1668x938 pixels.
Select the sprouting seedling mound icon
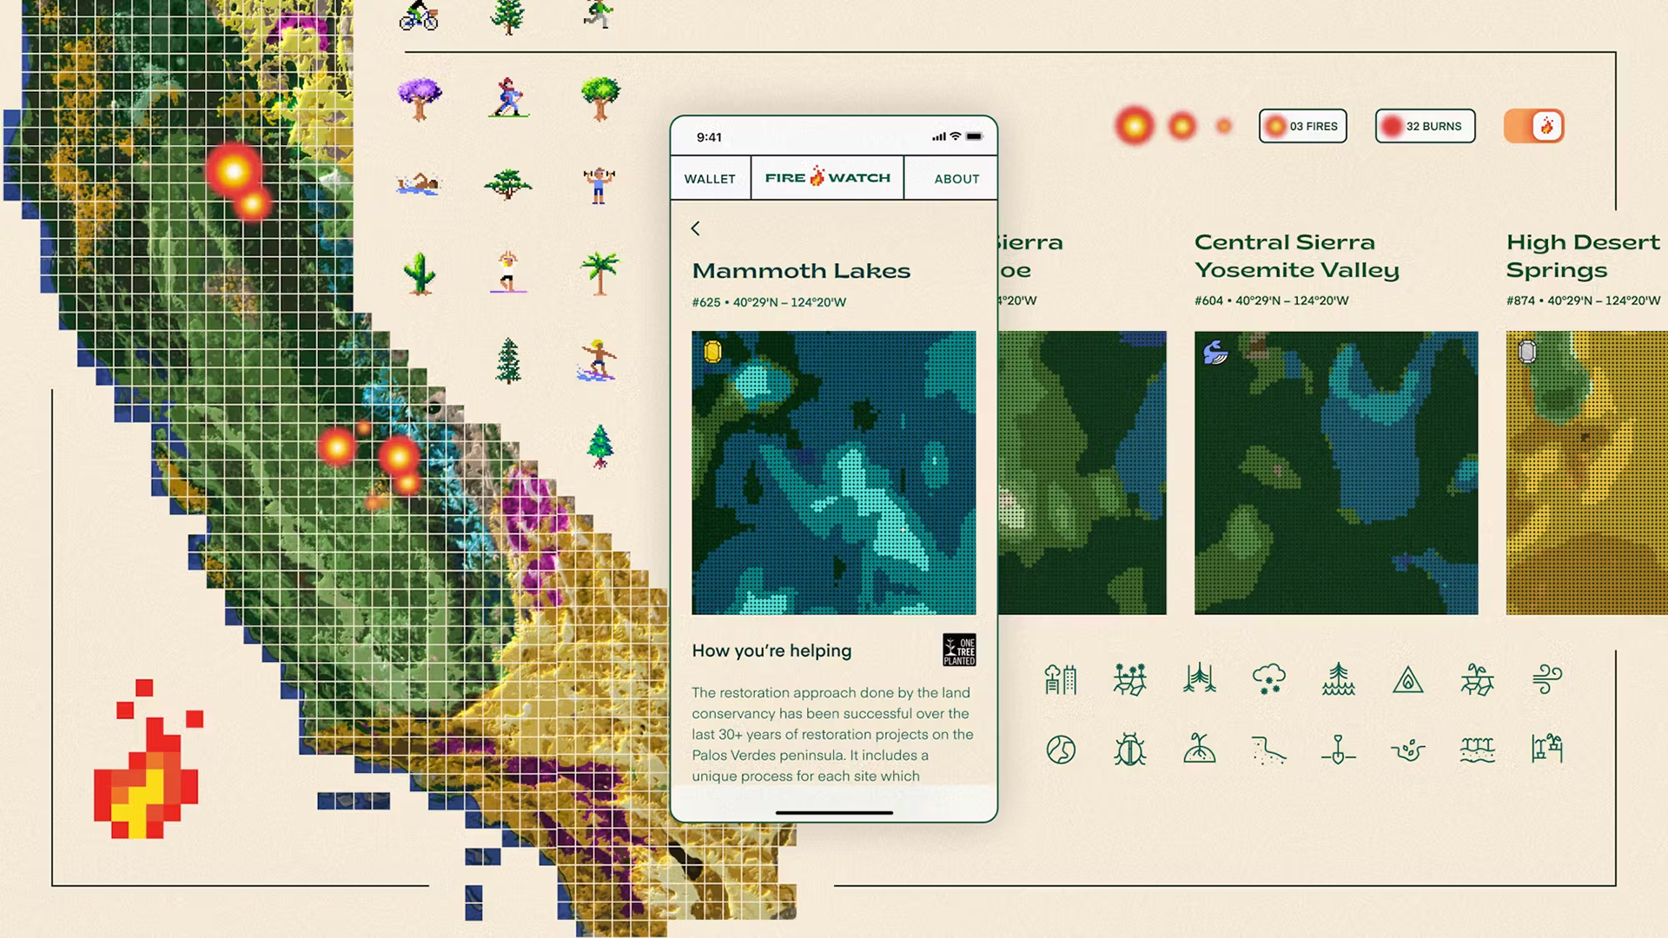pos(1199,749)
